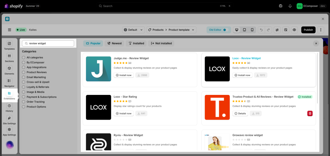The image size is (330, 156).
Task: Open the hamburger menu icon
Action: pyautogui.click(x=9, y=30)
